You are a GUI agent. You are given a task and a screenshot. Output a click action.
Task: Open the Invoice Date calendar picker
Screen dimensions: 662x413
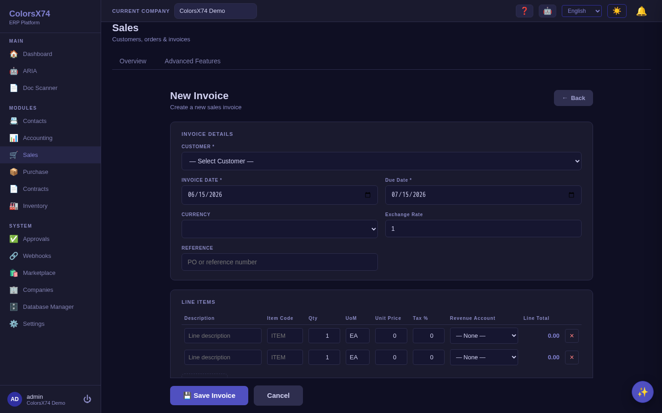[368, 195]
